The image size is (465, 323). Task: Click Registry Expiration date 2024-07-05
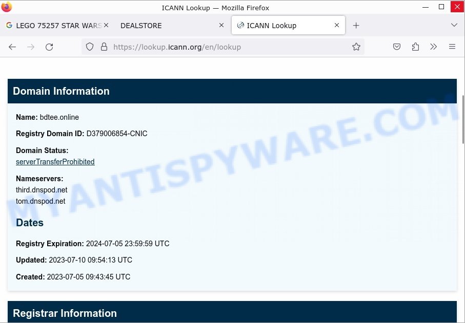(128, 244)
